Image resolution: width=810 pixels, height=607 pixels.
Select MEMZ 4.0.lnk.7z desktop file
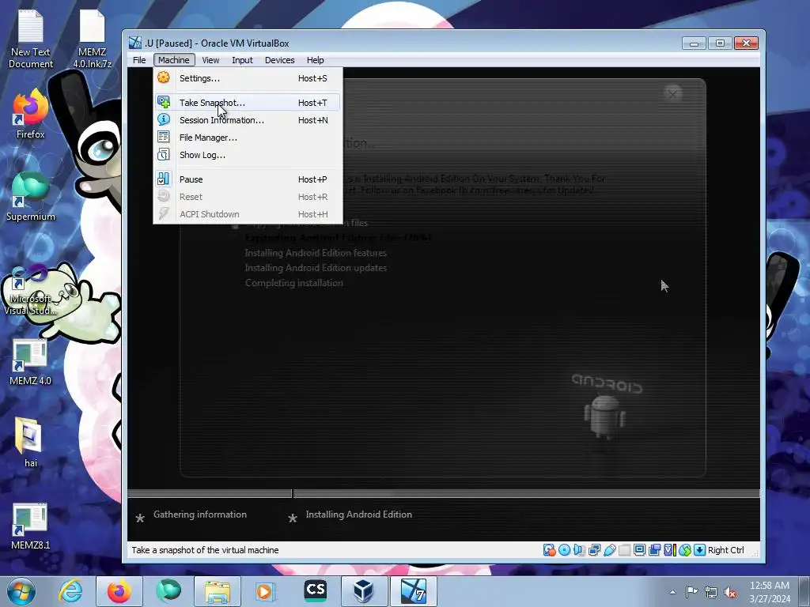[92, 39]
